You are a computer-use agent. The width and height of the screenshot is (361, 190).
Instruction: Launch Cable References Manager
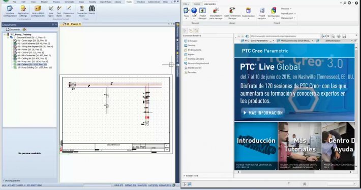[x=232, y=13]
